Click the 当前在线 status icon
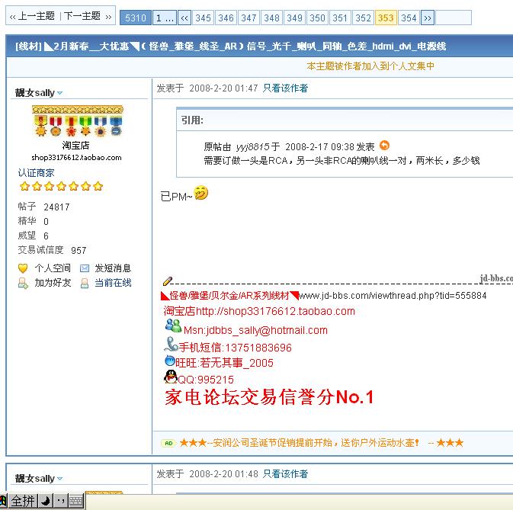 [x=85, y=283]
